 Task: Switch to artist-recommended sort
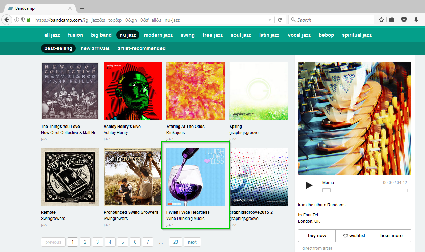pyautogui.click(x=142, y=48)
